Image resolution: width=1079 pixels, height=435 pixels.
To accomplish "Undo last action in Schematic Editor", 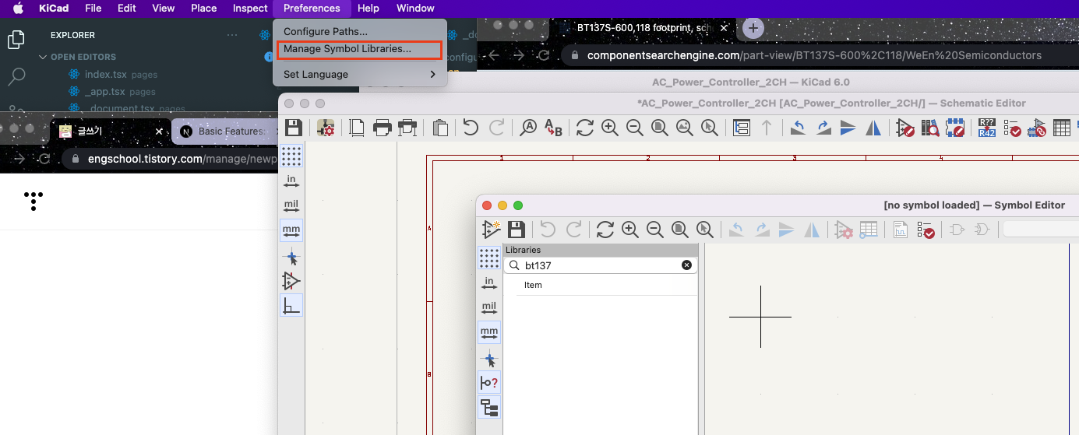I will click(x=471, y=128).
